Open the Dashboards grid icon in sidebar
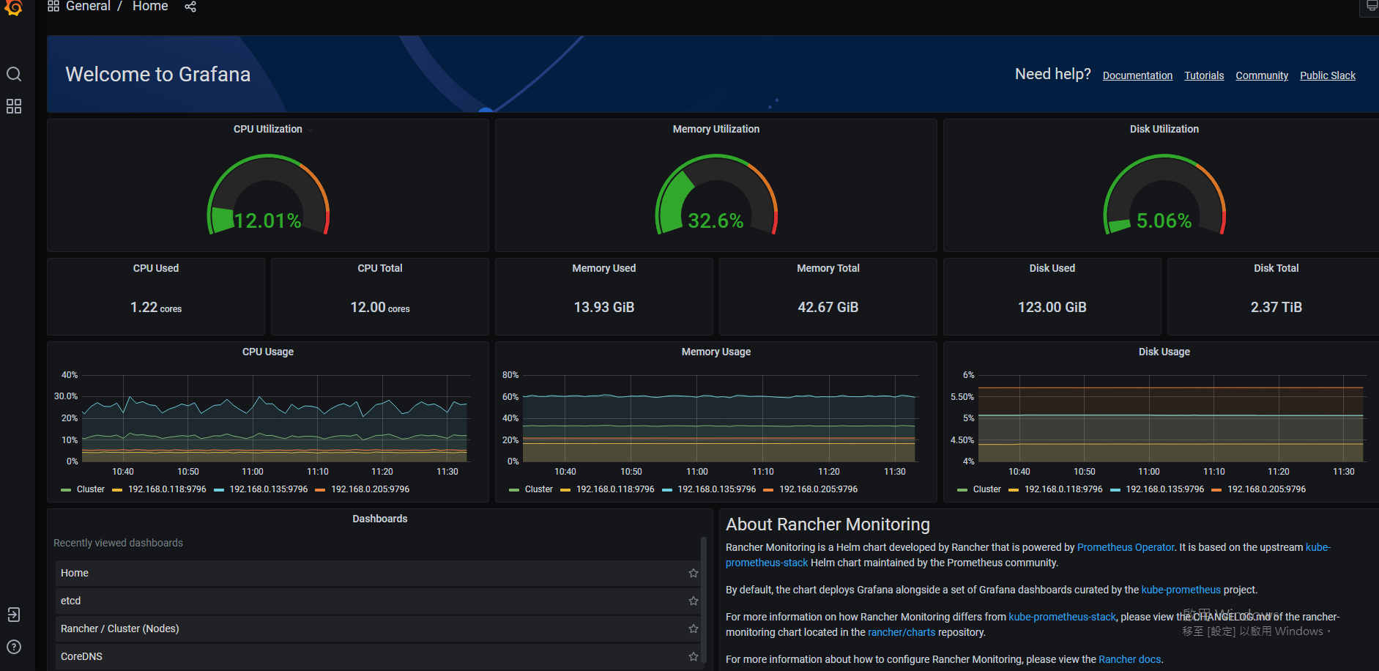Screen dimensions: 1379x671 pyautogui.click(x=14, y=106)
